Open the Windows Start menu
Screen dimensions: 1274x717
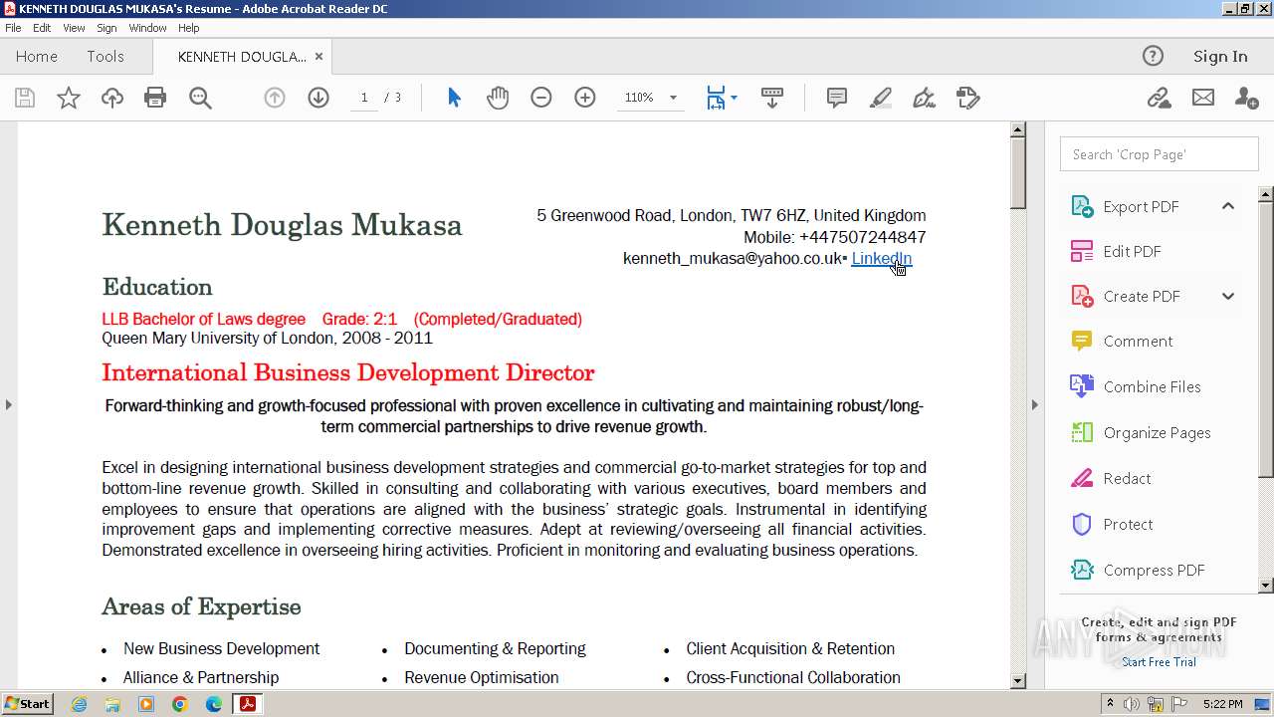click(x=27, y=704)
